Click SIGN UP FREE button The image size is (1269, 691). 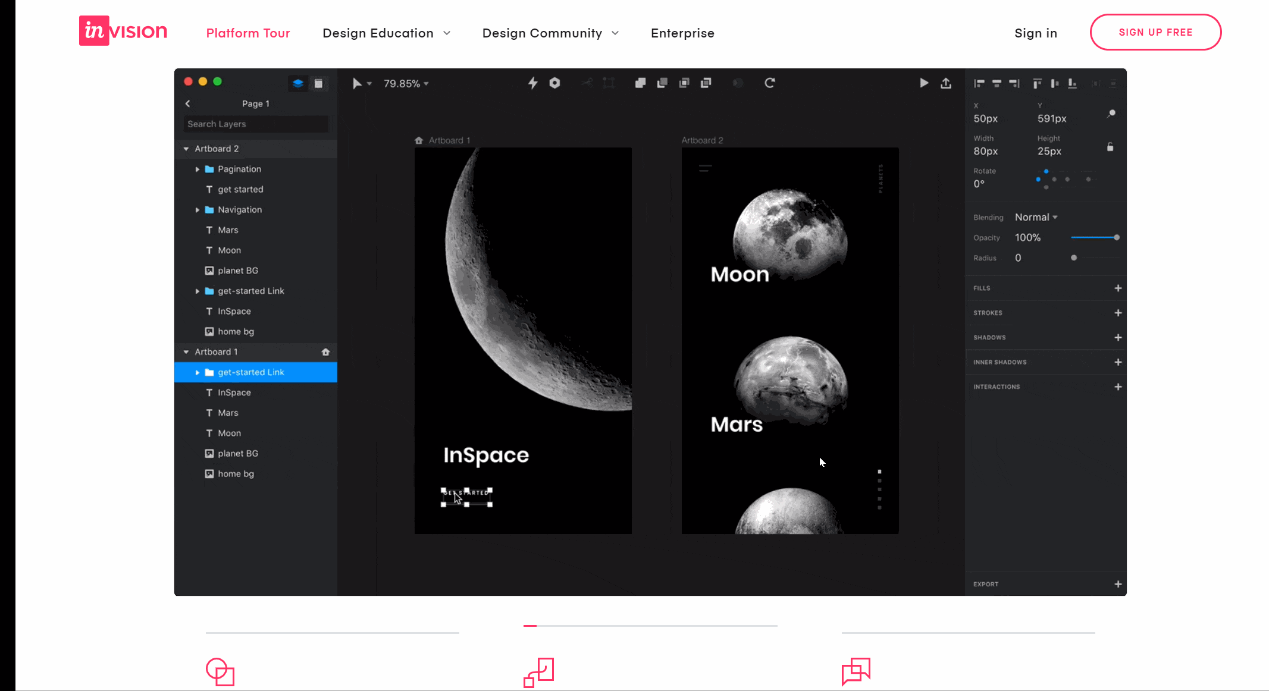tap(1156, 32)
